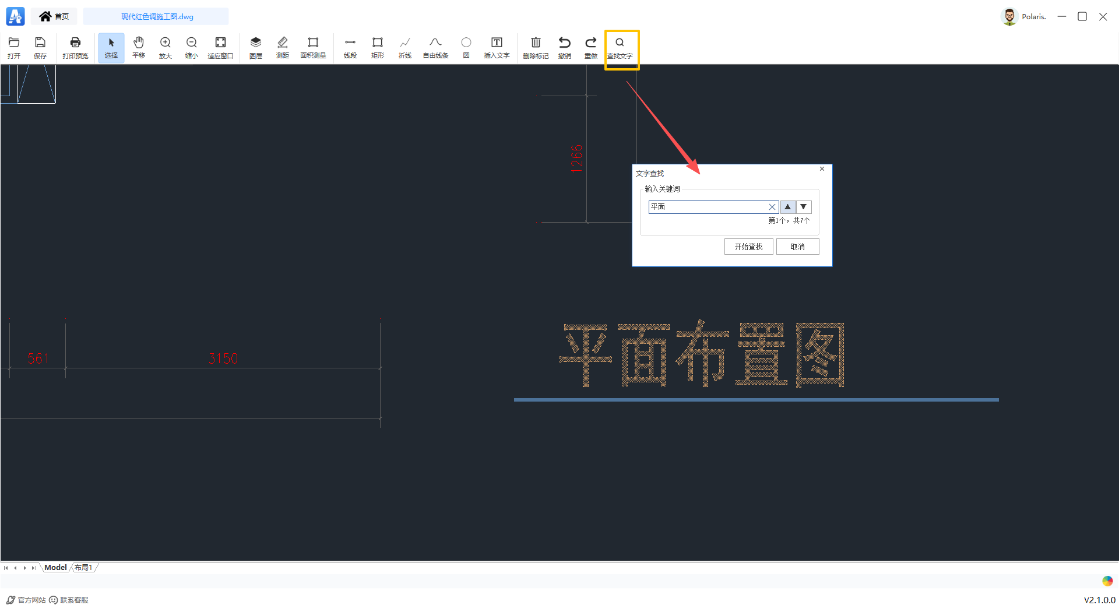
Task: Cancel the find dialog with 取消
Action: [x=797, y=246]
